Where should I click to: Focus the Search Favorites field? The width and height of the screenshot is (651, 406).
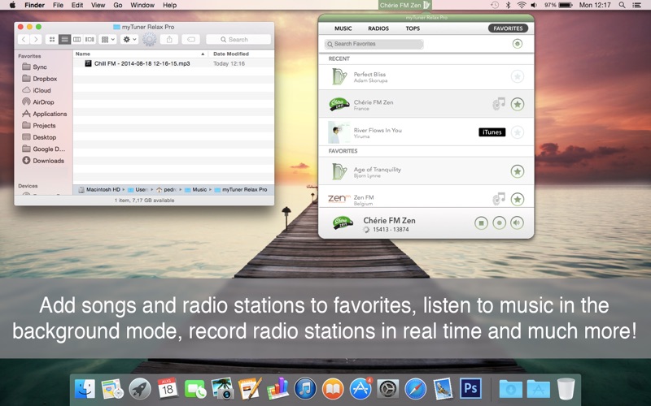[x=374, y=44]
